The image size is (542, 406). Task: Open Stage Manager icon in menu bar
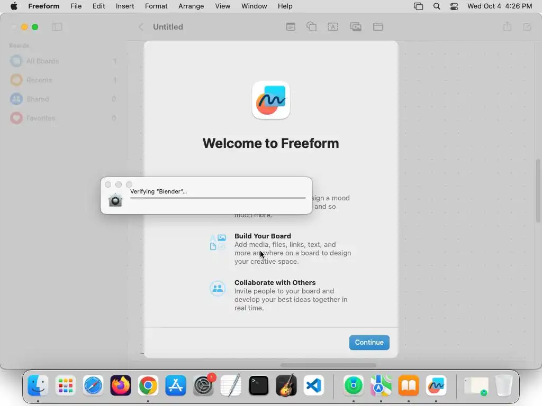[418, 6]
